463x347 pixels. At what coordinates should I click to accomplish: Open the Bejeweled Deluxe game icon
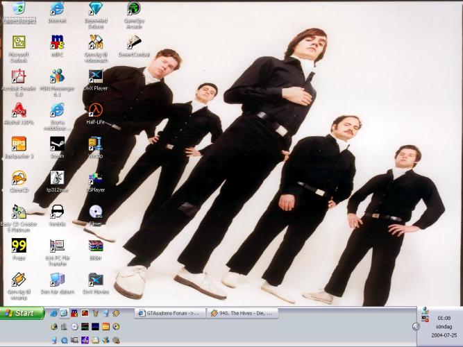pyautogui.click(x=96, y=9)
